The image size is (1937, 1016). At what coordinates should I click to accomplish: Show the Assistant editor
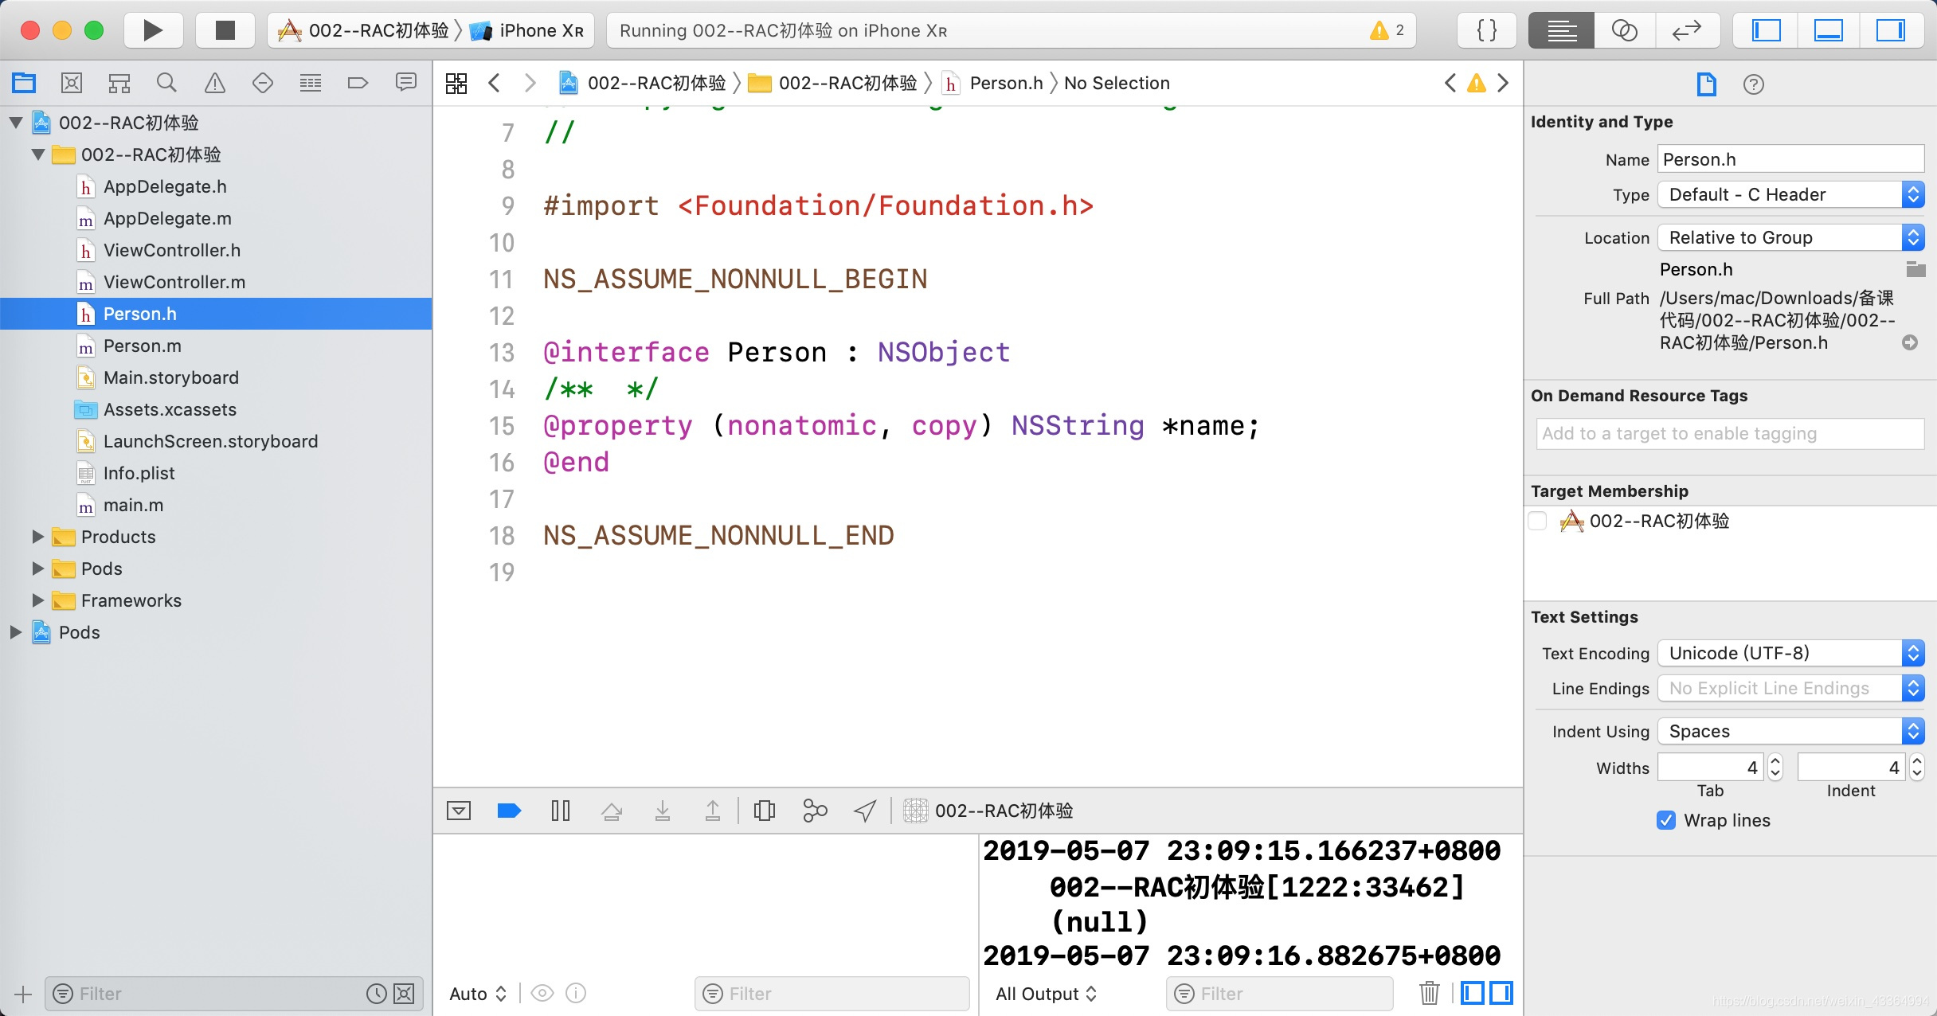pos(1624,30)
